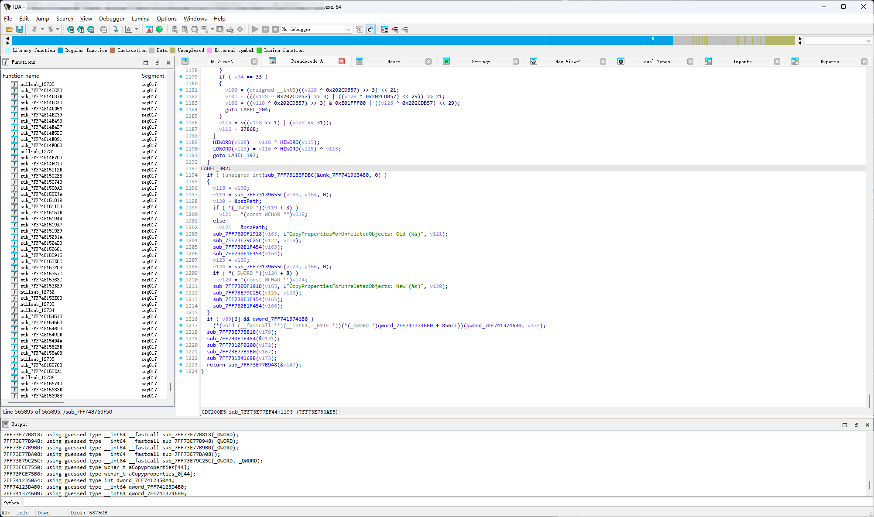Click the Regular function color swatch
The image size is (874, 517).
(x=60, y=50)
